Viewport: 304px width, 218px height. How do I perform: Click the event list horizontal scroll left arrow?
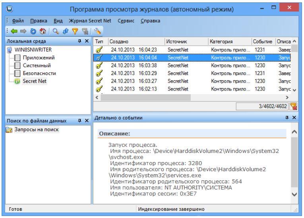(97, 97)
